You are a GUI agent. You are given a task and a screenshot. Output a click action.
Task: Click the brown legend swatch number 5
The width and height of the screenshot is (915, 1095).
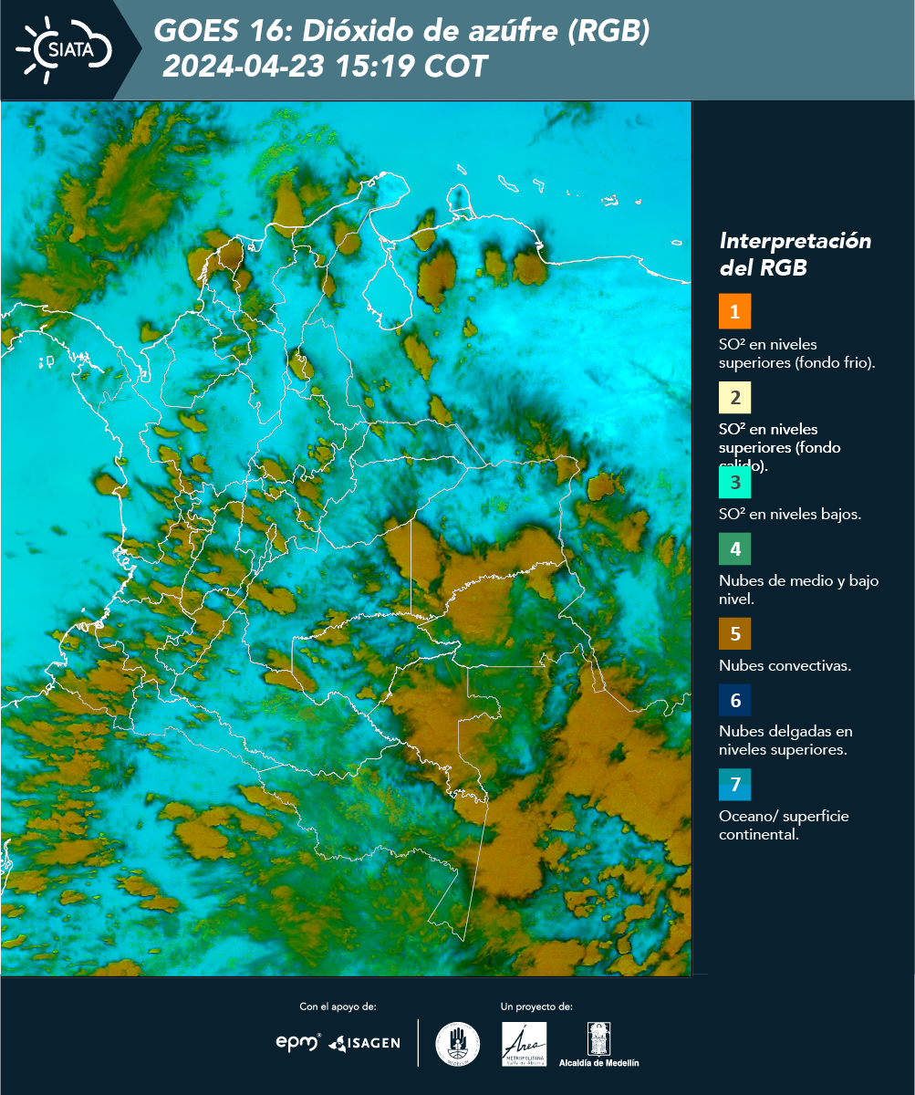click(x=734, y=633)
